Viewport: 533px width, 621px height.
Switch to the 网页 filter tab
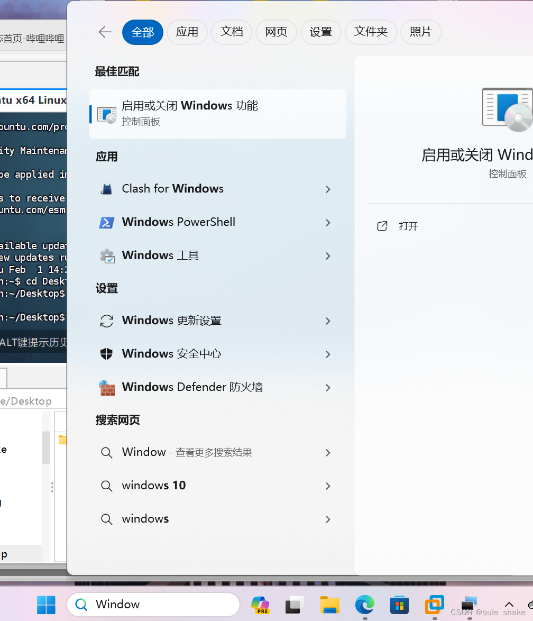click(x=276, y=32)
